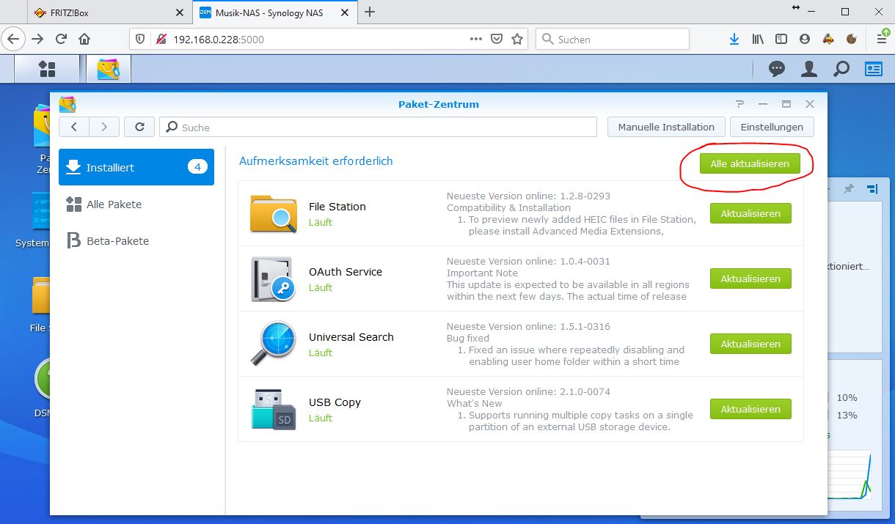Open the DSM search magnifier icon
895x524 pixels.
click(x=841, y=69)
